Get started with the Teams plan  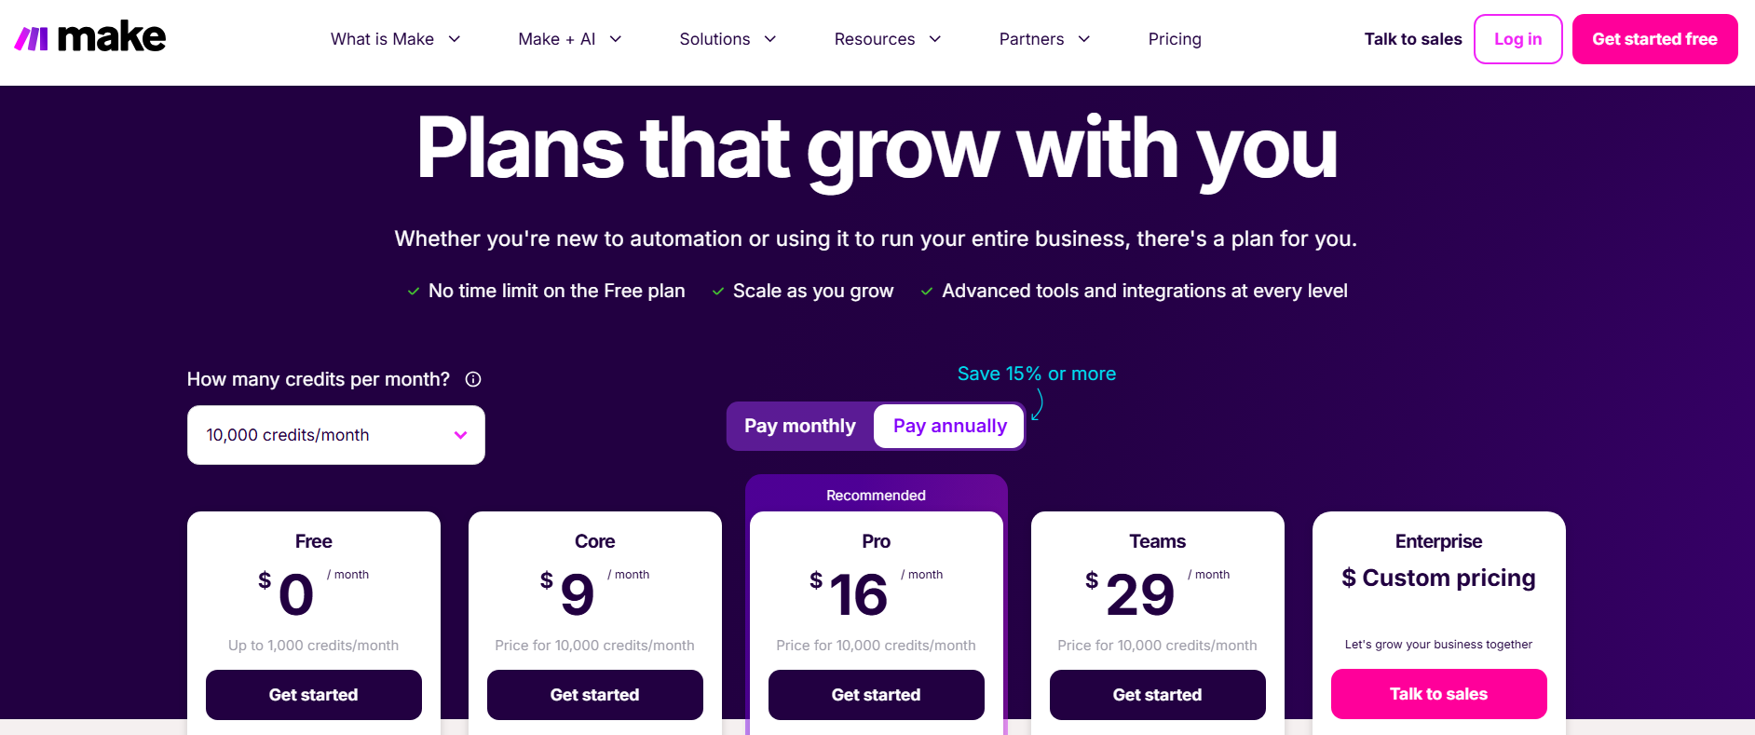[x=1158, y=695]
